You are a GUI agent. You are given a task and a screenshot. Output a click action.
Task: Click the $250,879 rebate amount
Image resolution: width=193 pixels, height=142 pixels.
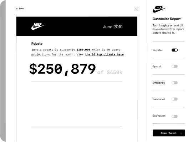62,69
